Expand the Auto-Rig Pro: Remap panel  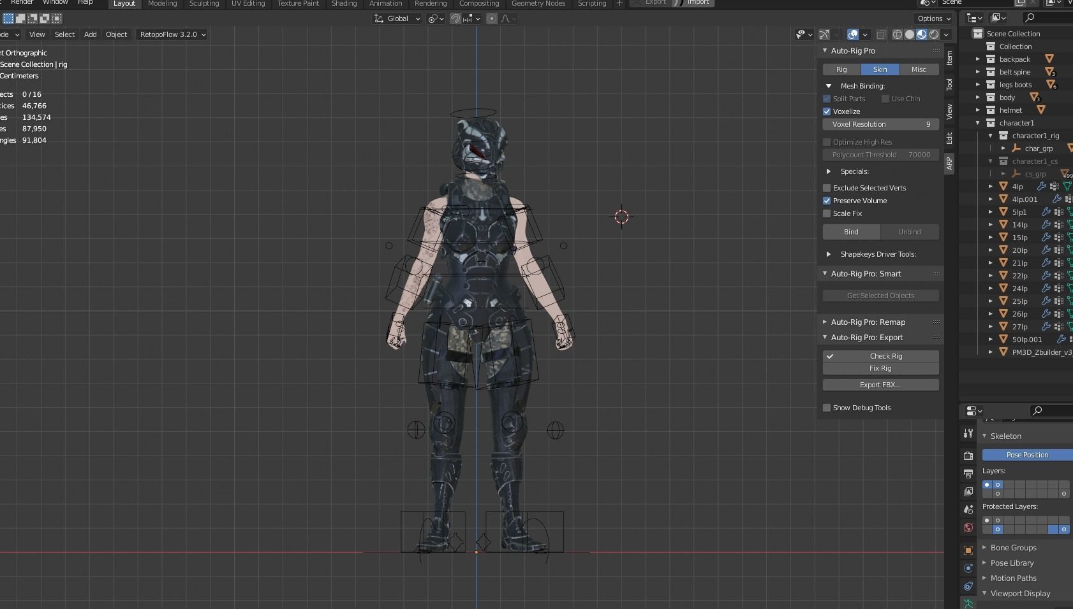868,322
